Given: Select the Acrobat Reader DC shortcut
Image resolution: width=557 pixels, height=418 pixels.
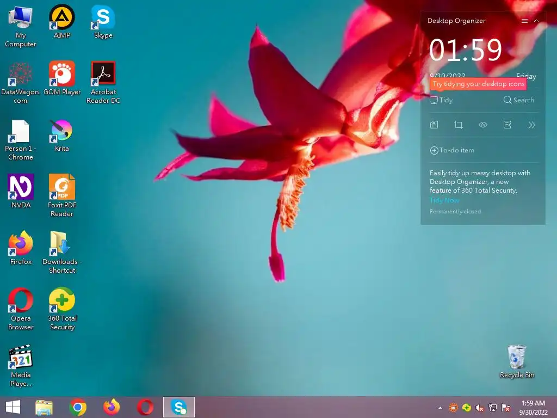Looking at the screenshot, I should pos(103,83).
